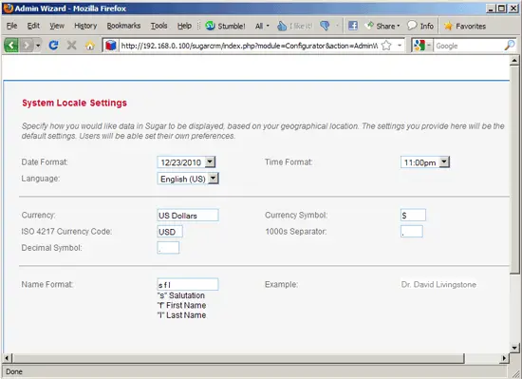Open the Edit menu

[33, 26]
